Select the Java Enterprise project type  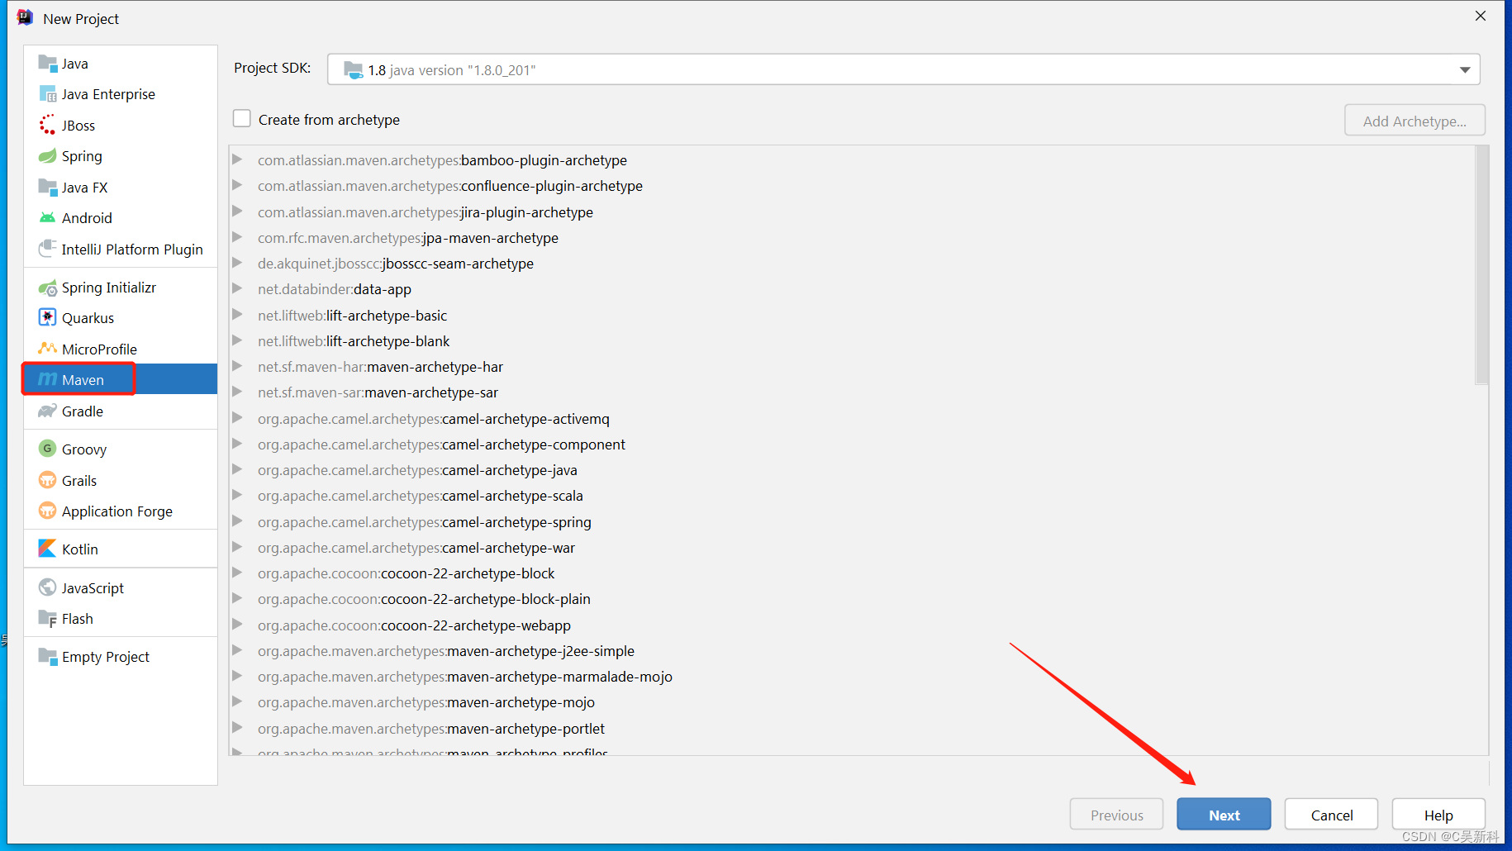pos(121,94)
